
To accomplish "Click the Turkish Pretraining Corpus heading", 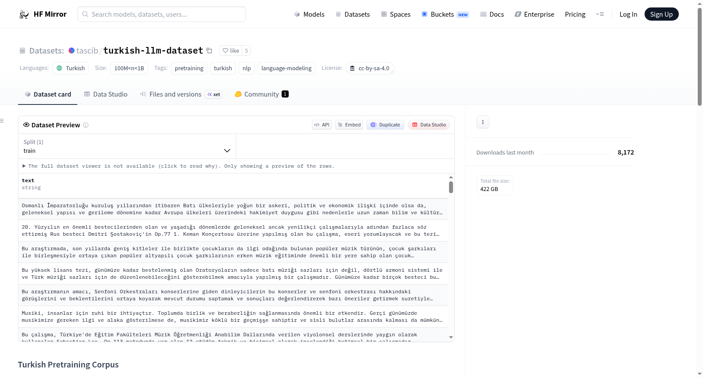I will pos(68,365).
